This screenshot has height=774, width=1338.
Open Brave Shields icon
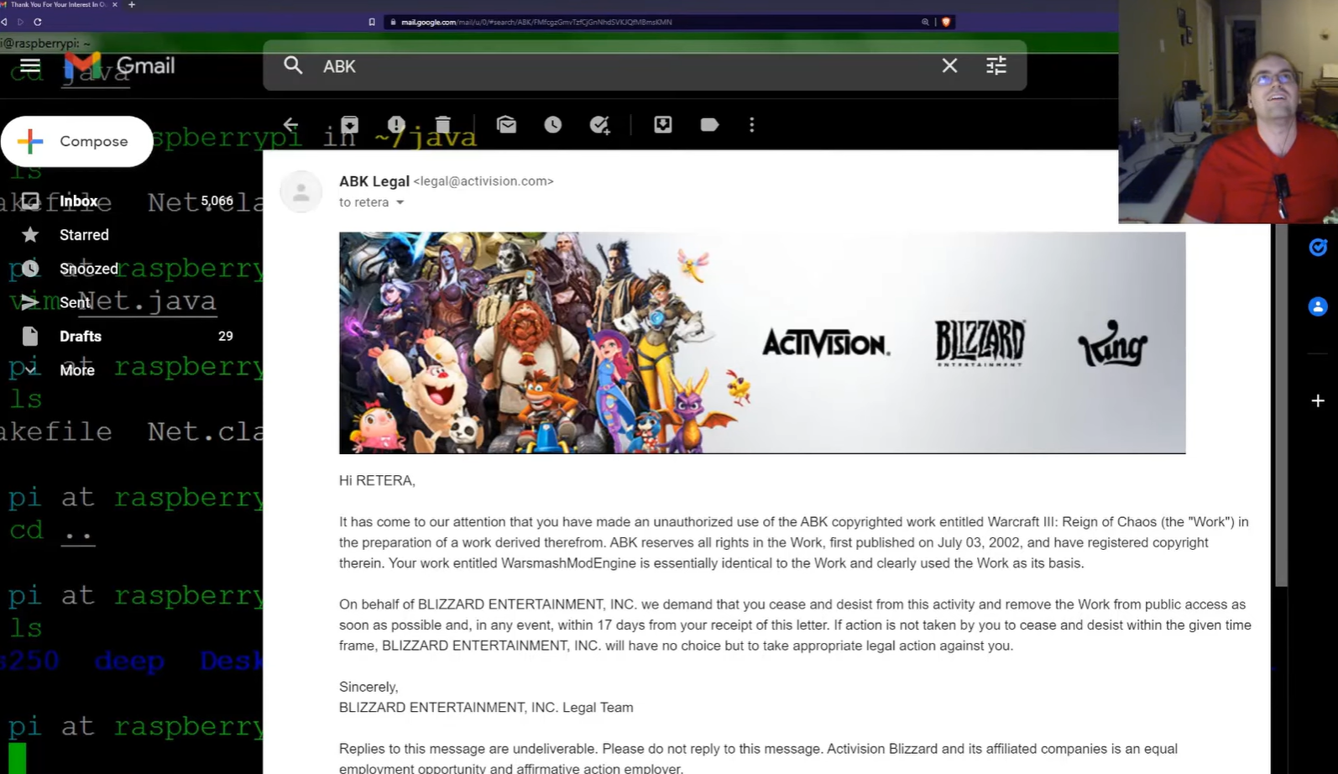[946, 22]
